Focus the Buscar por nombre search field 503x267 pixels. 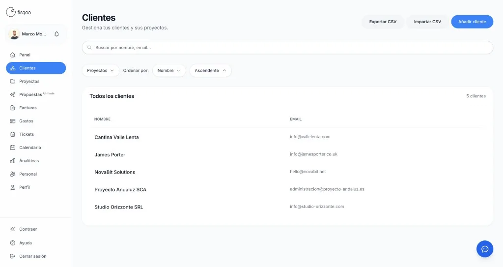287,48
